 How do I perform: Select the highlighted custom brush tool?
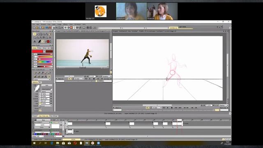tap(49, 76)
